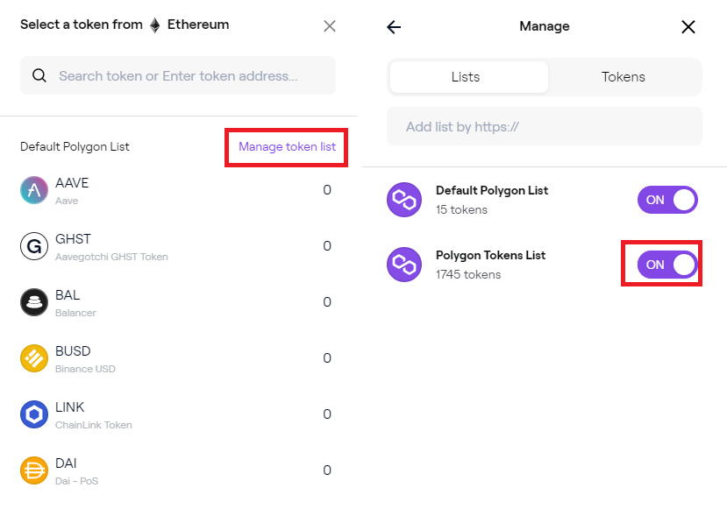Select the BUSD Binance USD icon

coord(34,358)
